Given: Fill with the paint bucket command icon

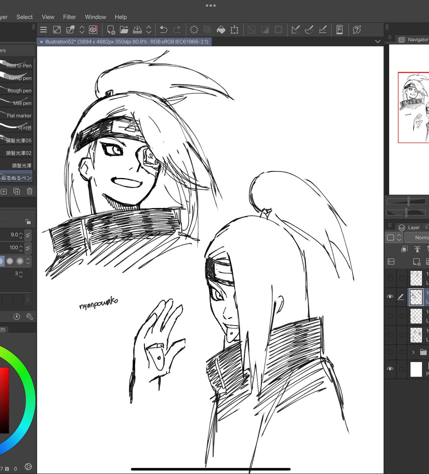Looking at the screenshot, I should [x=221, y=30].
